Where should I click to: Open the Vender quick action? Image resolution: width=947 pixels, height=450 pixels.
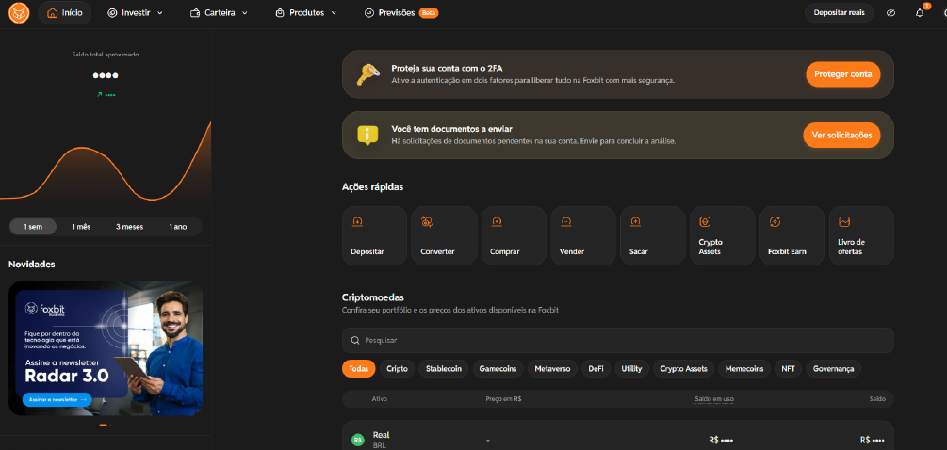point(583,236)
